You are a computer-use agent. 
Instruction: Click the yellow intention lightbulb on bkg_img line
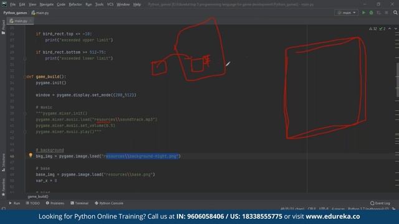tap(31, 155)
